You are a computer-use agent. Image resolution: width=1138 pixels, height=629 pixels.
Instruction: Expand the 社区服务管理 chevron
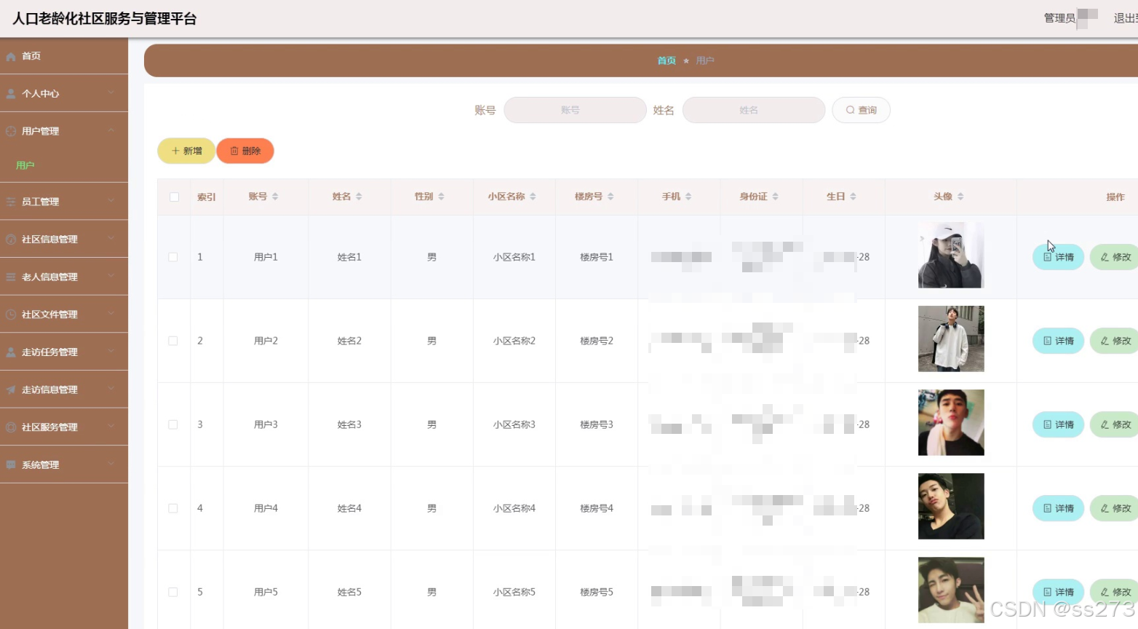(x=111, y=427)
